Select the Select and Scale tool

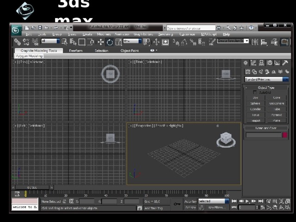coord(118,42)
